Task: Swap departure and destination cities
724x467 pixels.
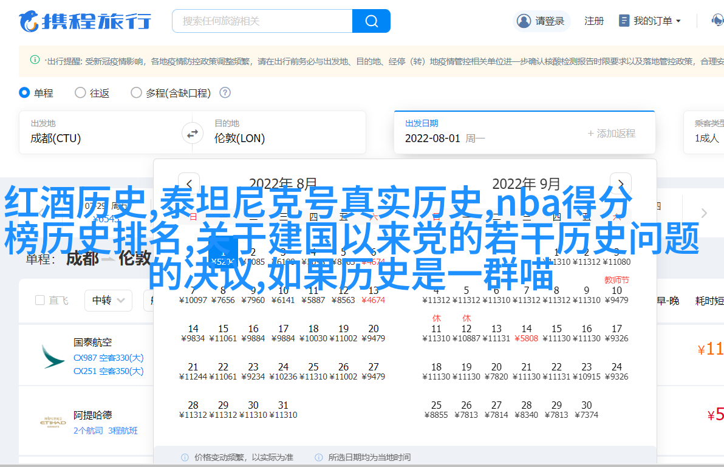Action: (x=192, y=134)
